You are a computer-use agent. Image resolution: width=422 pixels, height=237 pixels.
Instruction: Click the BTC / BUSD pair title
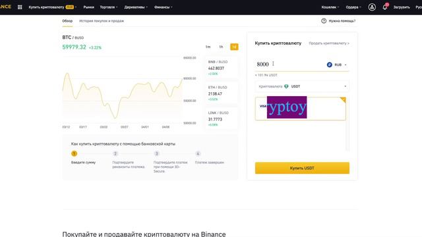(x=73, y=38)
